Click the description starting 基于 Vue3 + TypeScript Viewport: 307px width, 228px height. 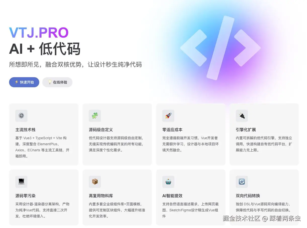click(42, 147)
